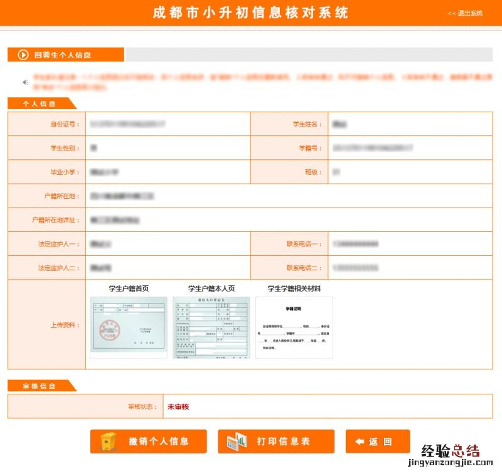This screenshot has height=474, width=502.
Task: Open the 学生户籍本人页 thumbnail image
Action: click(x=211, y=327)
